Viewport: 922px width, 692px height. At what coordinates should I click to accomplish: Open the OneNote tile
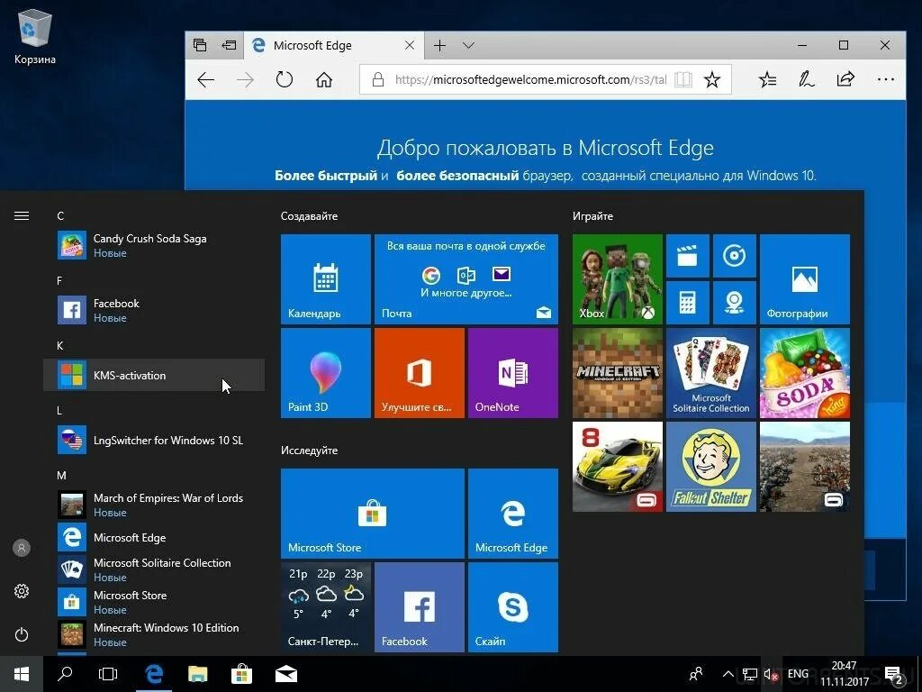512,373
